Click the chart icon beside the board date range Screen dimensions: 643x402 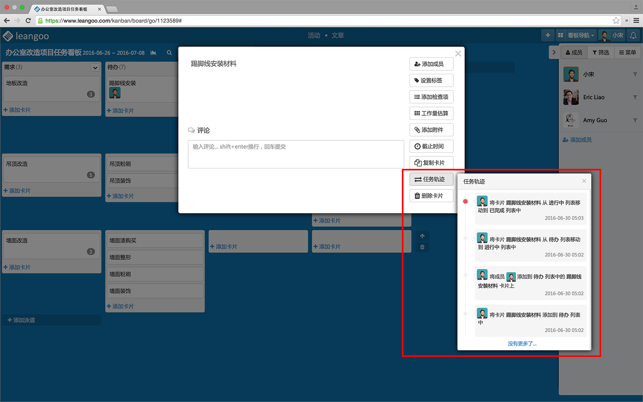pos(153,53)
